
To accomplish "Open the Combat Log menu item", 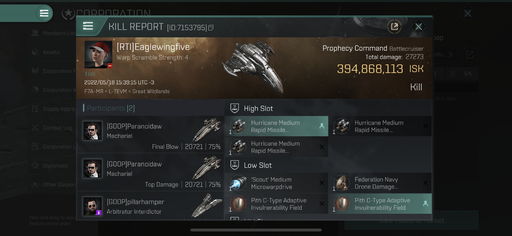I will click(52, 128).
